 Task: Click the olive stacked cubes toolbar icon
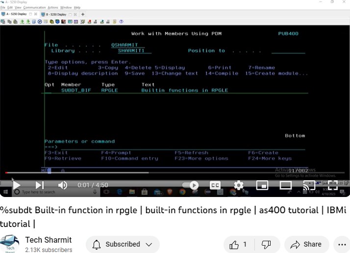tap(51, 22)
